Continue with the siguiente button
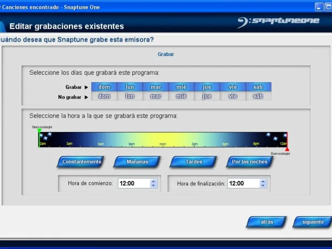This screenshot has height=249, width=332. point(312,222)
